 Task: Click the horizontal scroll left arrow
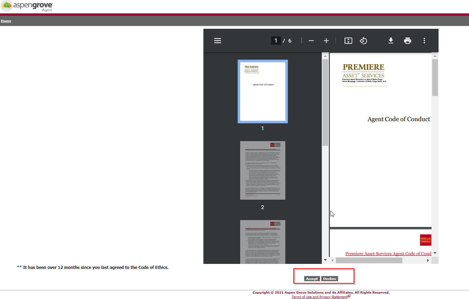[x=332, y=260]
